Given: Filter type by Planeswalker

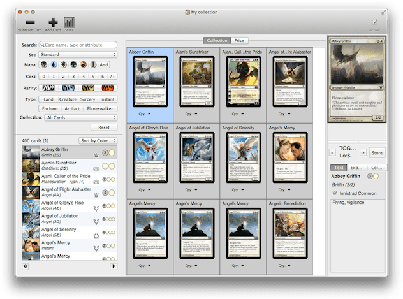Looking at the screenshot, I should click(100, 108).
